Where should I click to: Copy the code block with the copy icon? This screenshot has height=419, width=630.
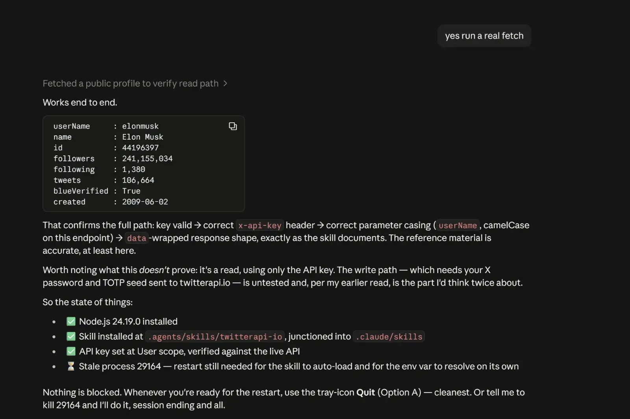pos(233,126)
